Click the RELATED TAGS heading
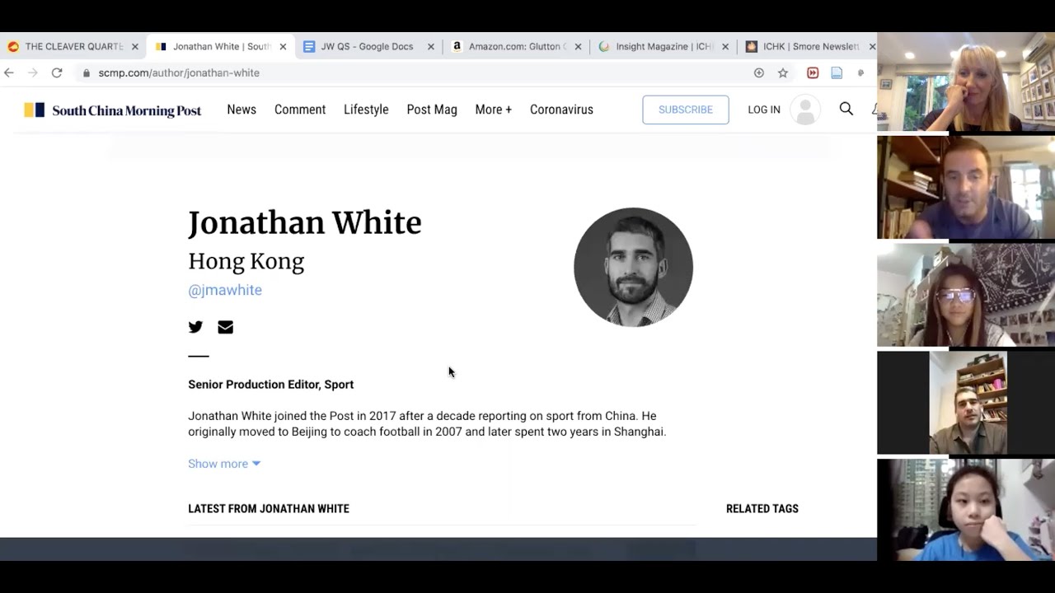Viewport: 1055px width, 593px height. (x=762, y=509)
